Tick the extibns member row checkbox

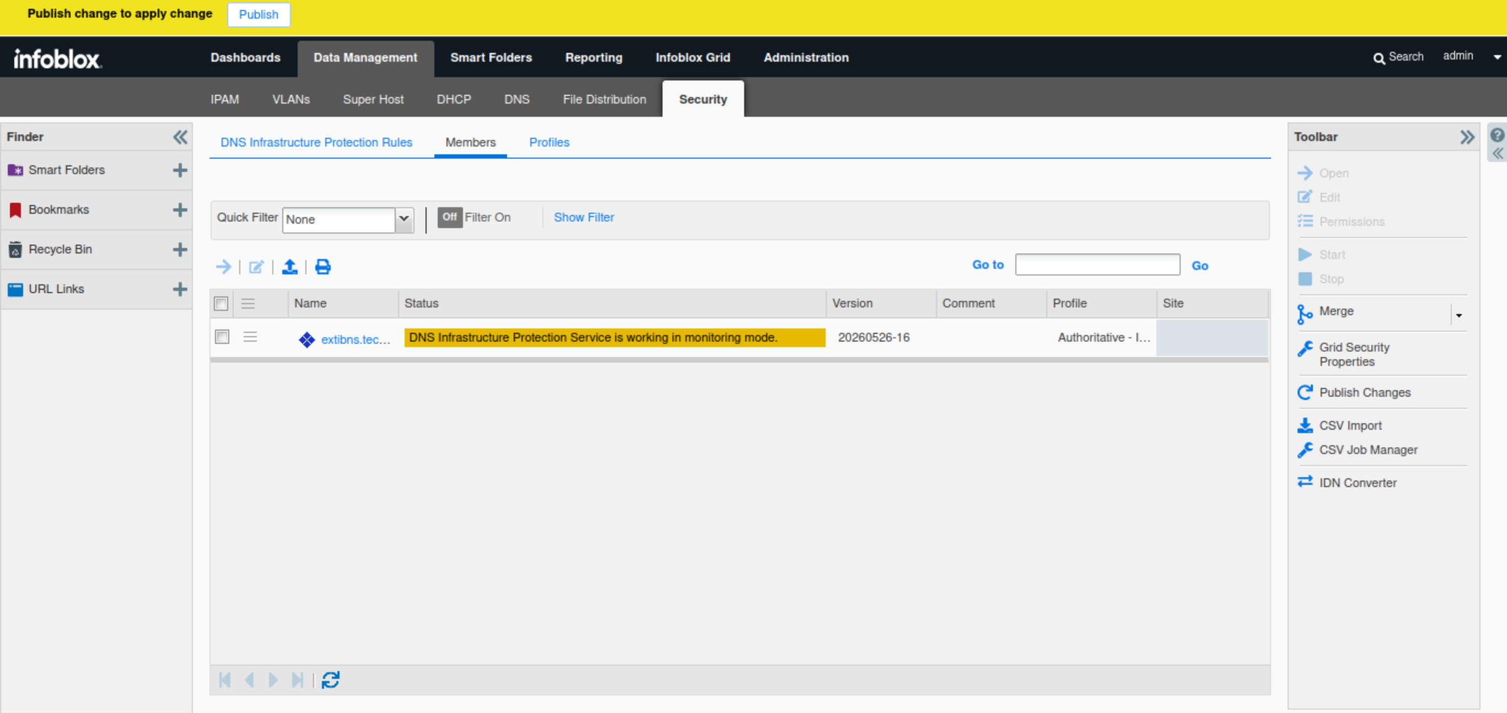(x=222, y=337)
